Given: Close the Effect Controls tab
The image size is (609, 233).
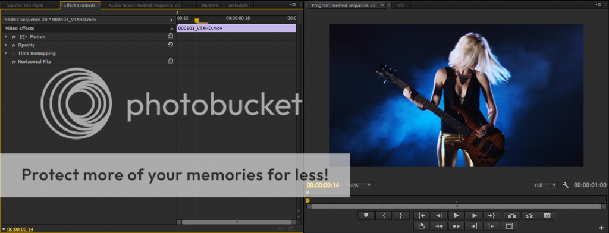Looking at the screenshot, I should pyautogui.click(x=99, y=5).
